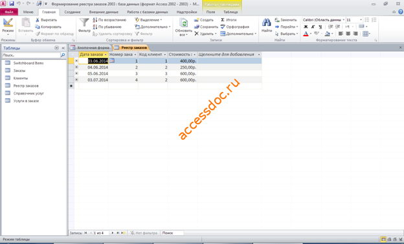Go to first record navigation button
Image resolution: width=404 pixels, height=244 pixels.
(x=85, y=233)
